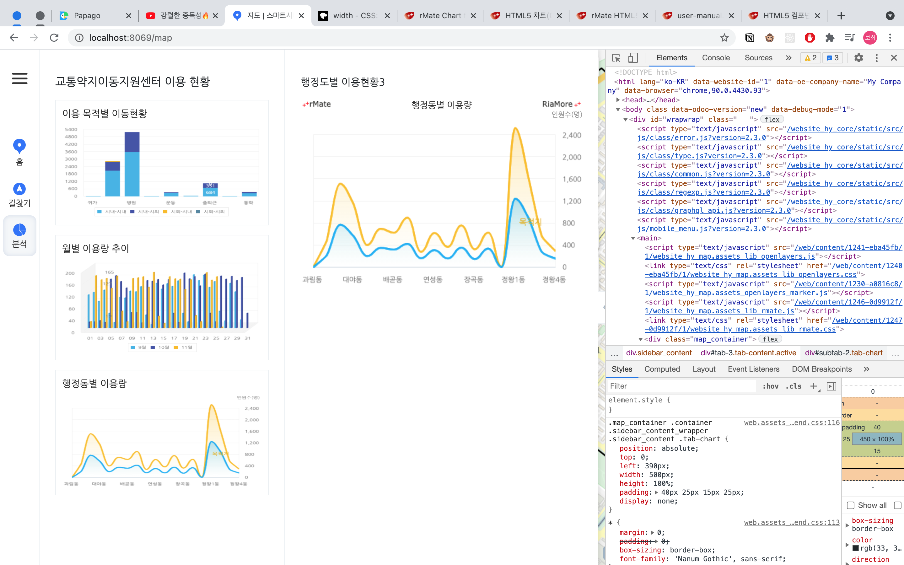Toggle 시내-시외 legend series
Screen dimensions: 904x565
point(145,212)
